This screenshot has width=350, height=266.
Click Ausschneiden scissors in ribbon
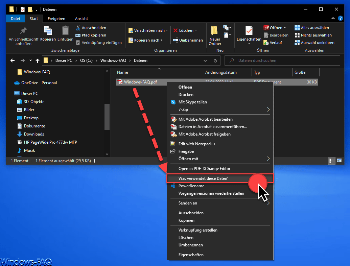(91, 28)
